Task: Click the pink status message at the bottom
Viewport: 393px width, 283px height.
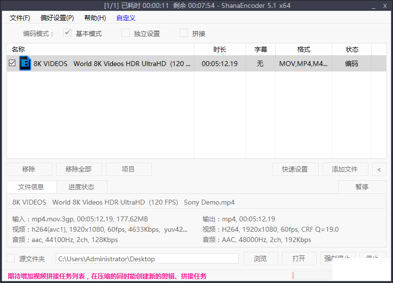Action: (107, 276)
